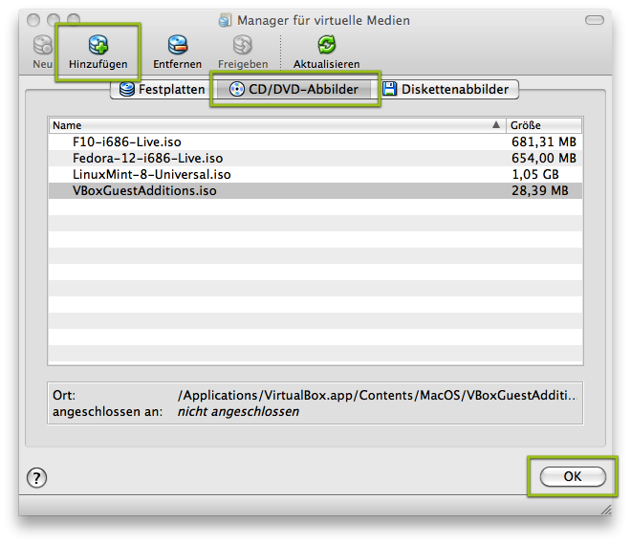The image size is (631, 544).
Task: Click the 'nicht angeschlossen' status text
Action: tap(238, 412)
